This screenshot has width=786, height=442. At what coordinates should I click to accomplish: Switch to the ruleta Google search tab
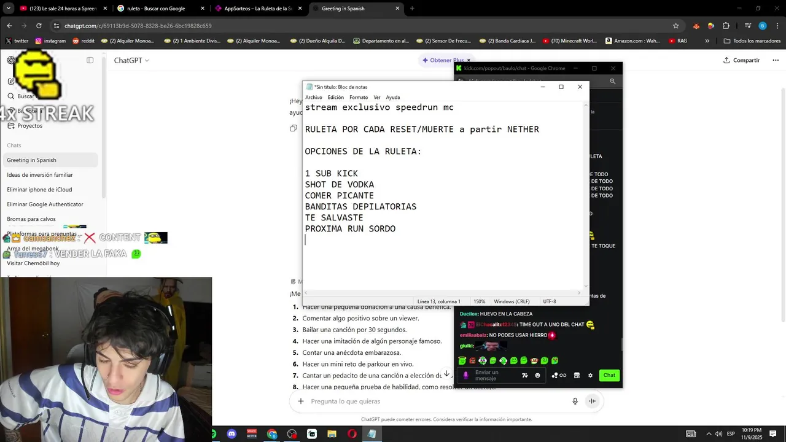(x=161, y=9)
